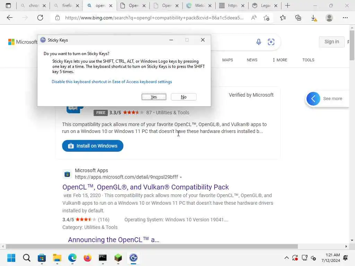Open the Minecraft block icon in taskbar

118,258
